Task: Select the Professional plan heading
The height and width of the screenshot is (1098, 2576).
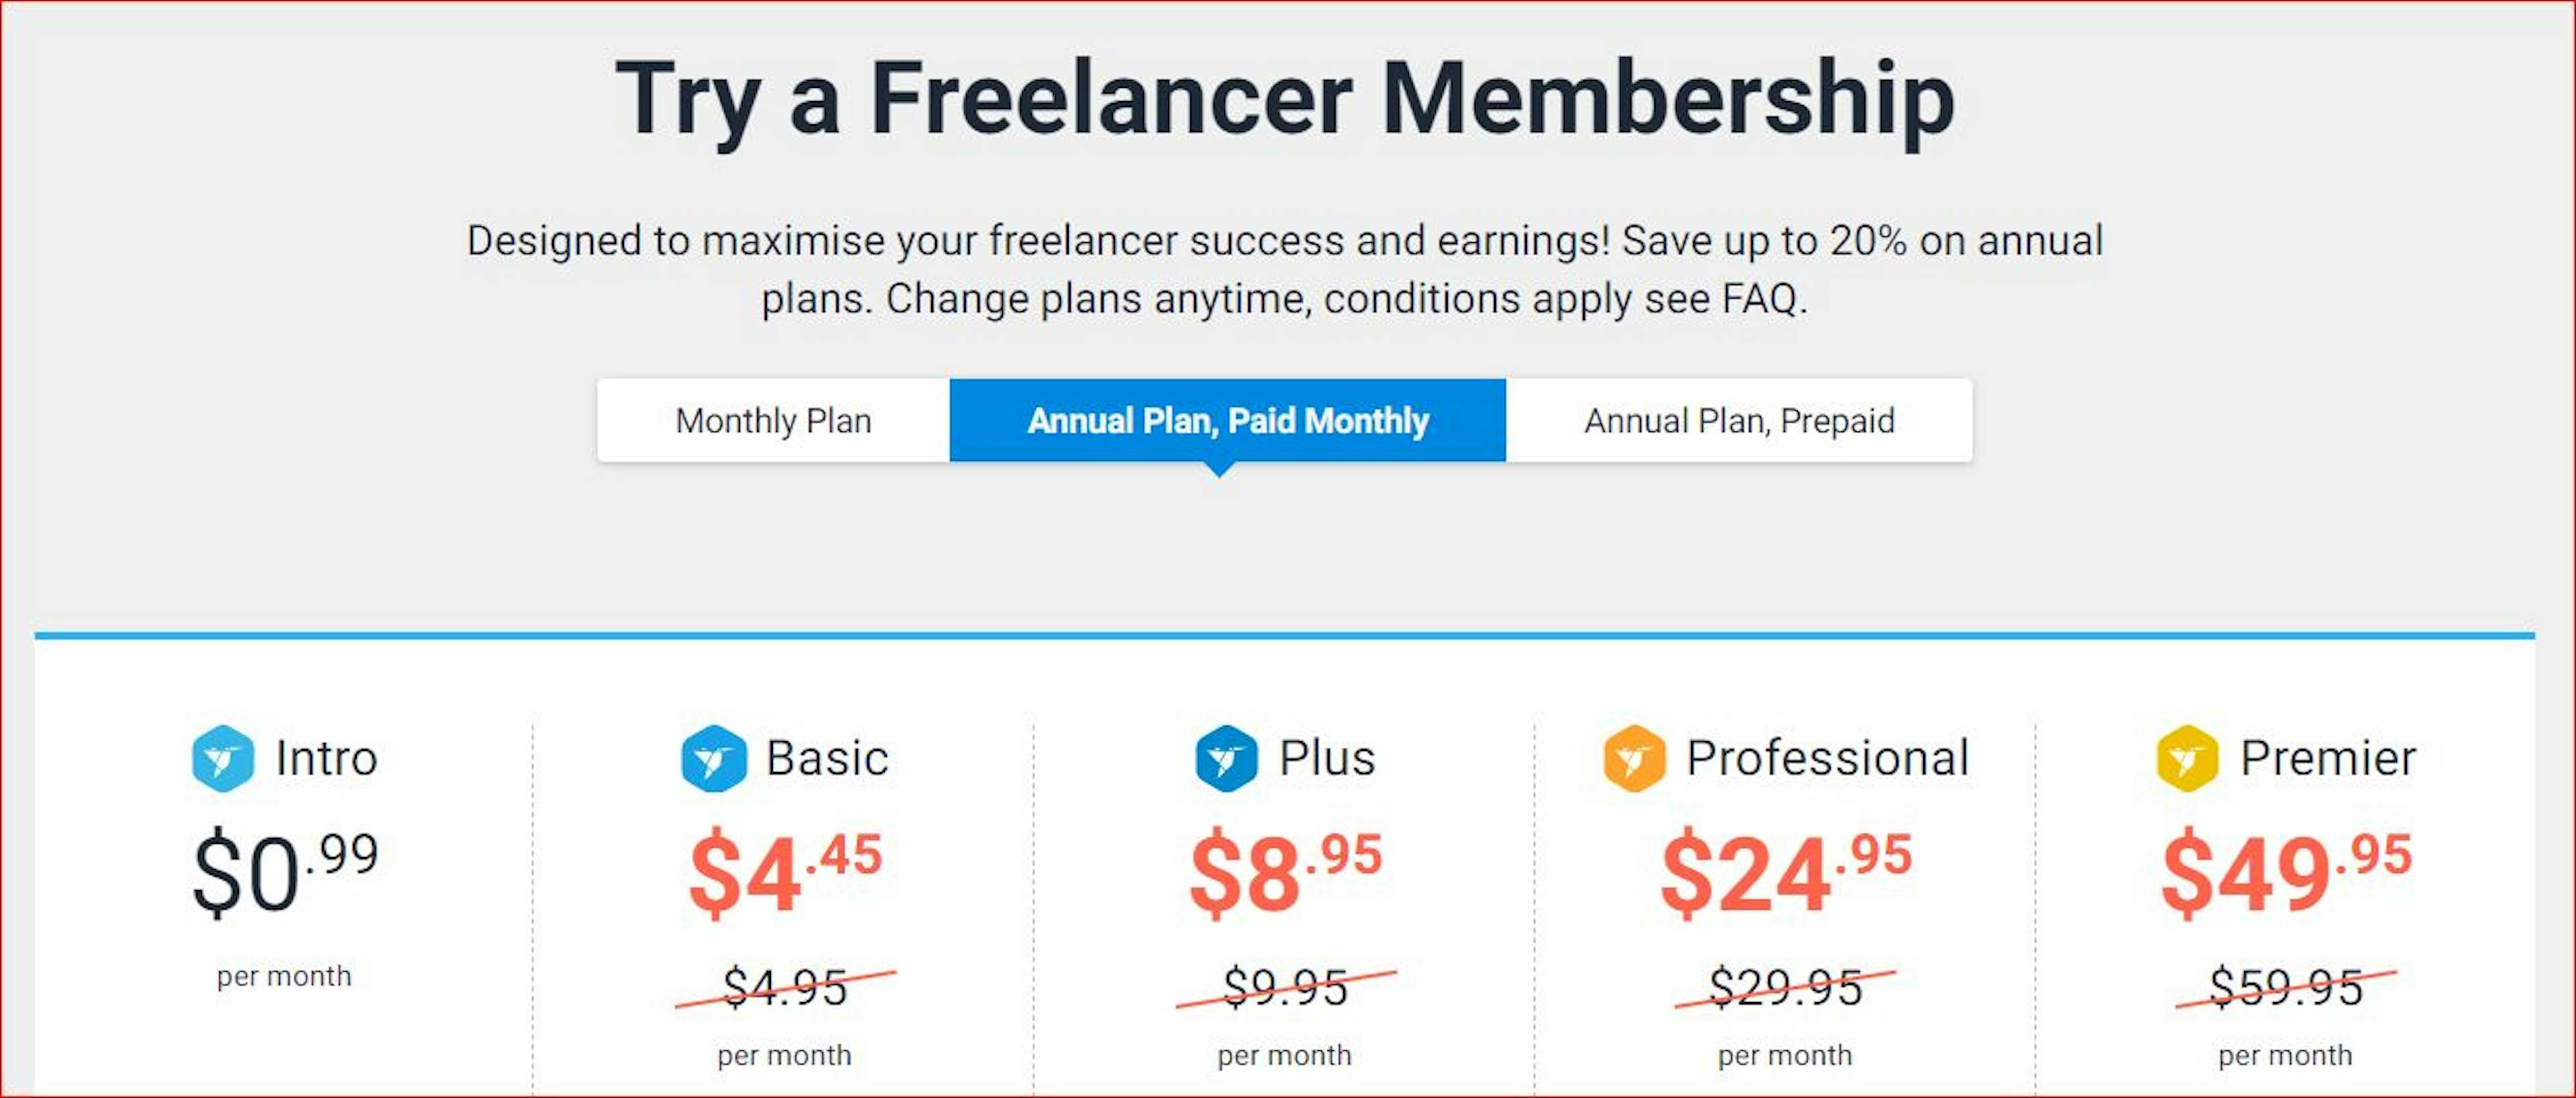Action: [x=1827, y=758]
